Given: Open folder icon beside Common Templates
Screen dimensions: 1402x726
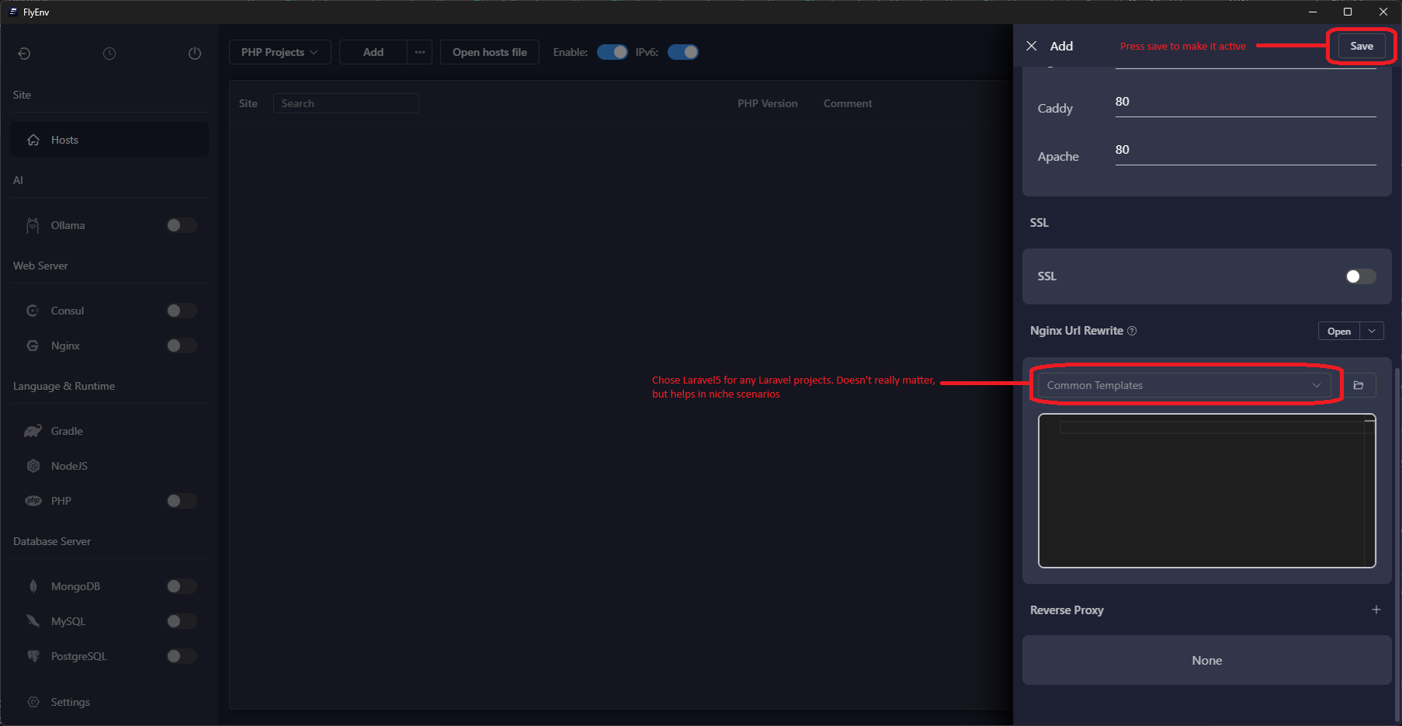Looking at the screenshot, I should pyautogui.click(x=1359, y=385).
